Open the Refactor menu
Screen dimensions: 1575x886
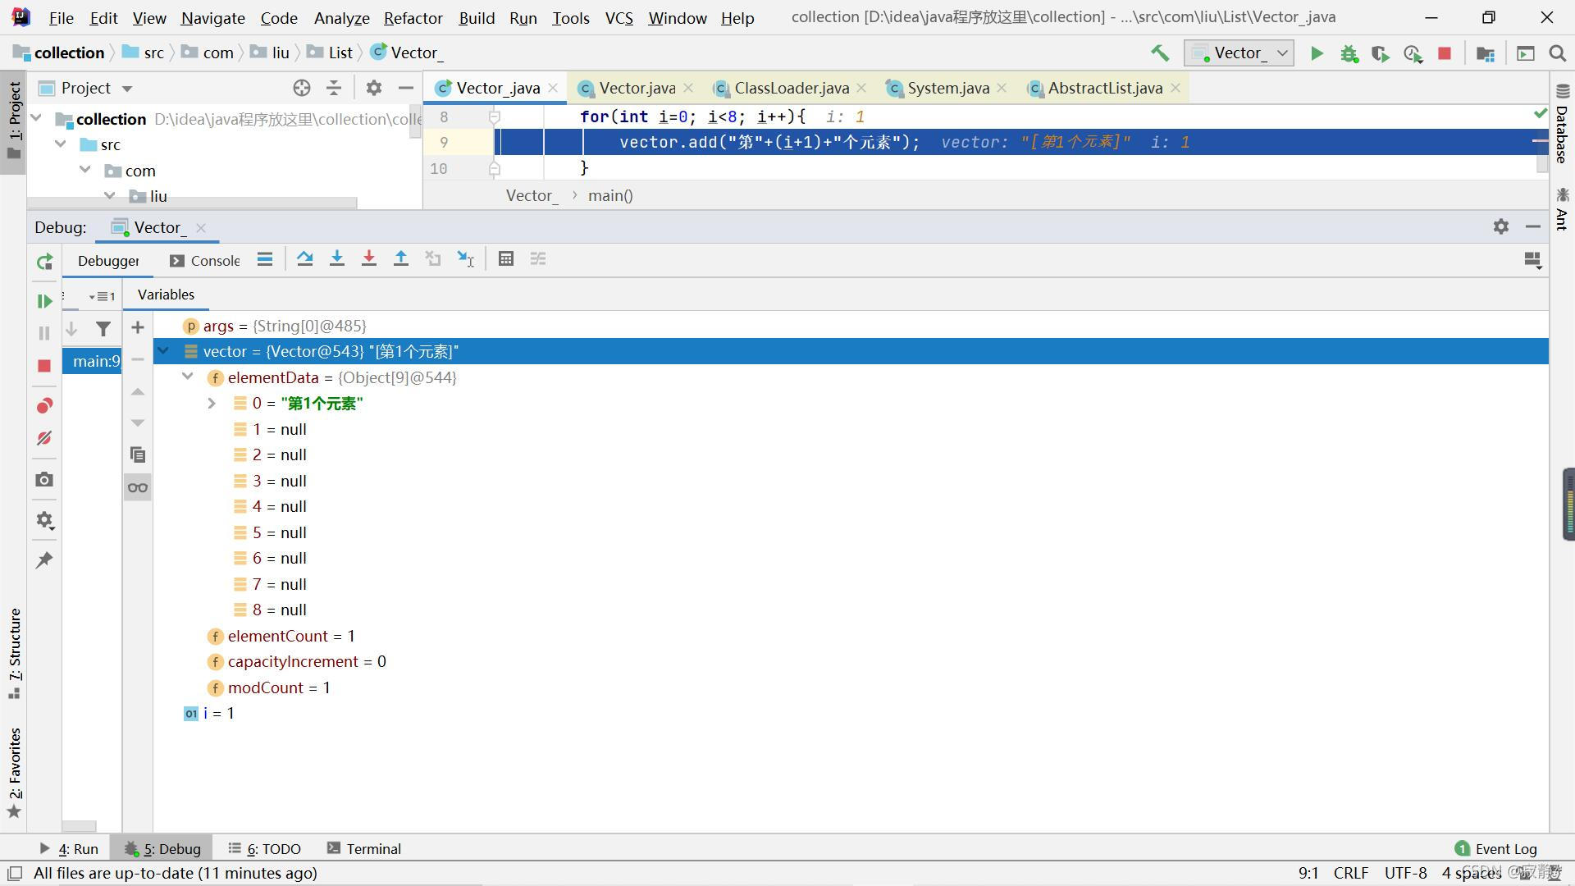[x=413, y=18]
